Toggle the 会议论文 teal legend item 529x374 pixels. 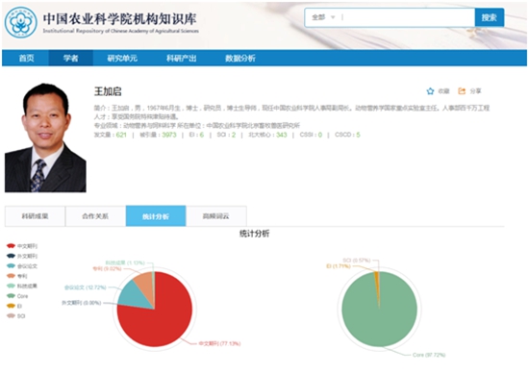pos(22,266)
